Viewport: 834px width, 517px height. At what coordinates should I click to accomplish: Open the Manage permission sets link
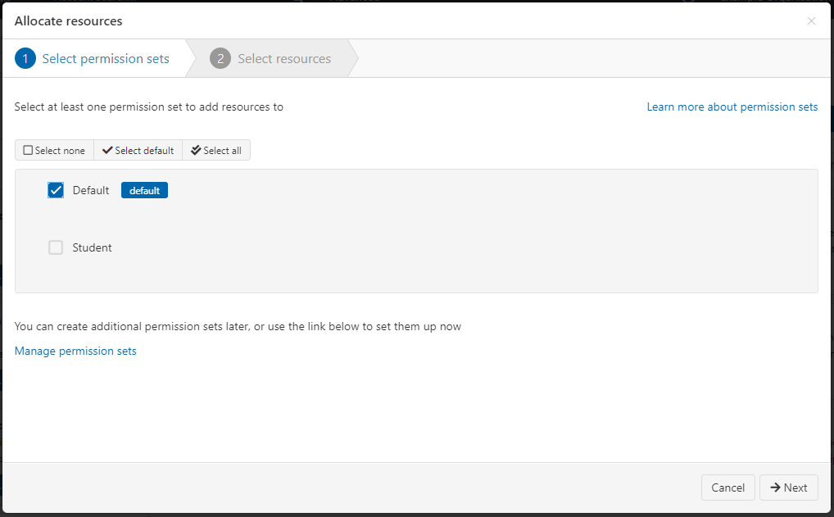(75, 351)
